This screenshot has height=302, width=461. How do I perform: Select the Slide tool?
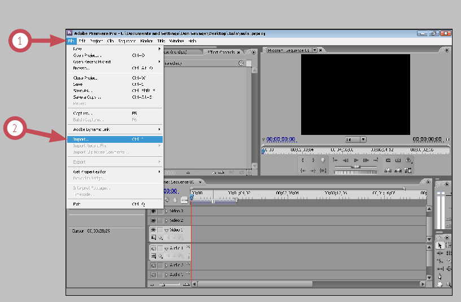(449, 269)
